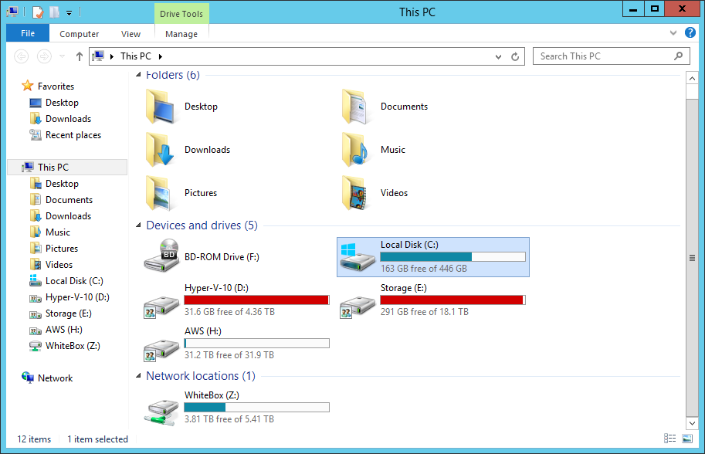Screen dimensions: 705x454
Task: Click the New folder icon in quick access toolbar
Action: 54,12
